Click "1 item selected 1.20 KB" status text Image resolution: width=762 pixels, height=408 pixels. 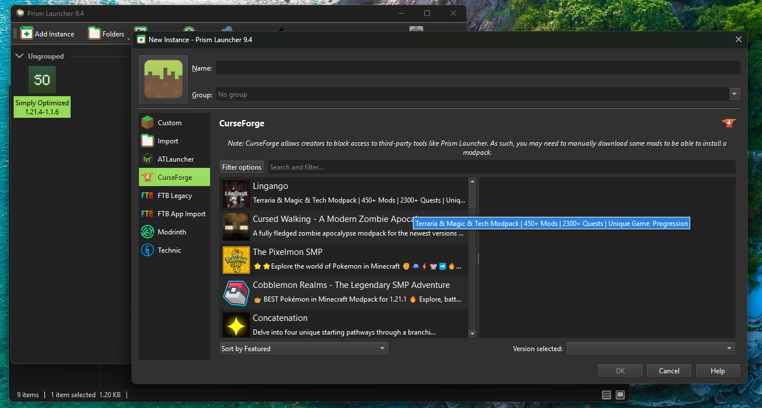pyautogui.click(x=85, y=394)
